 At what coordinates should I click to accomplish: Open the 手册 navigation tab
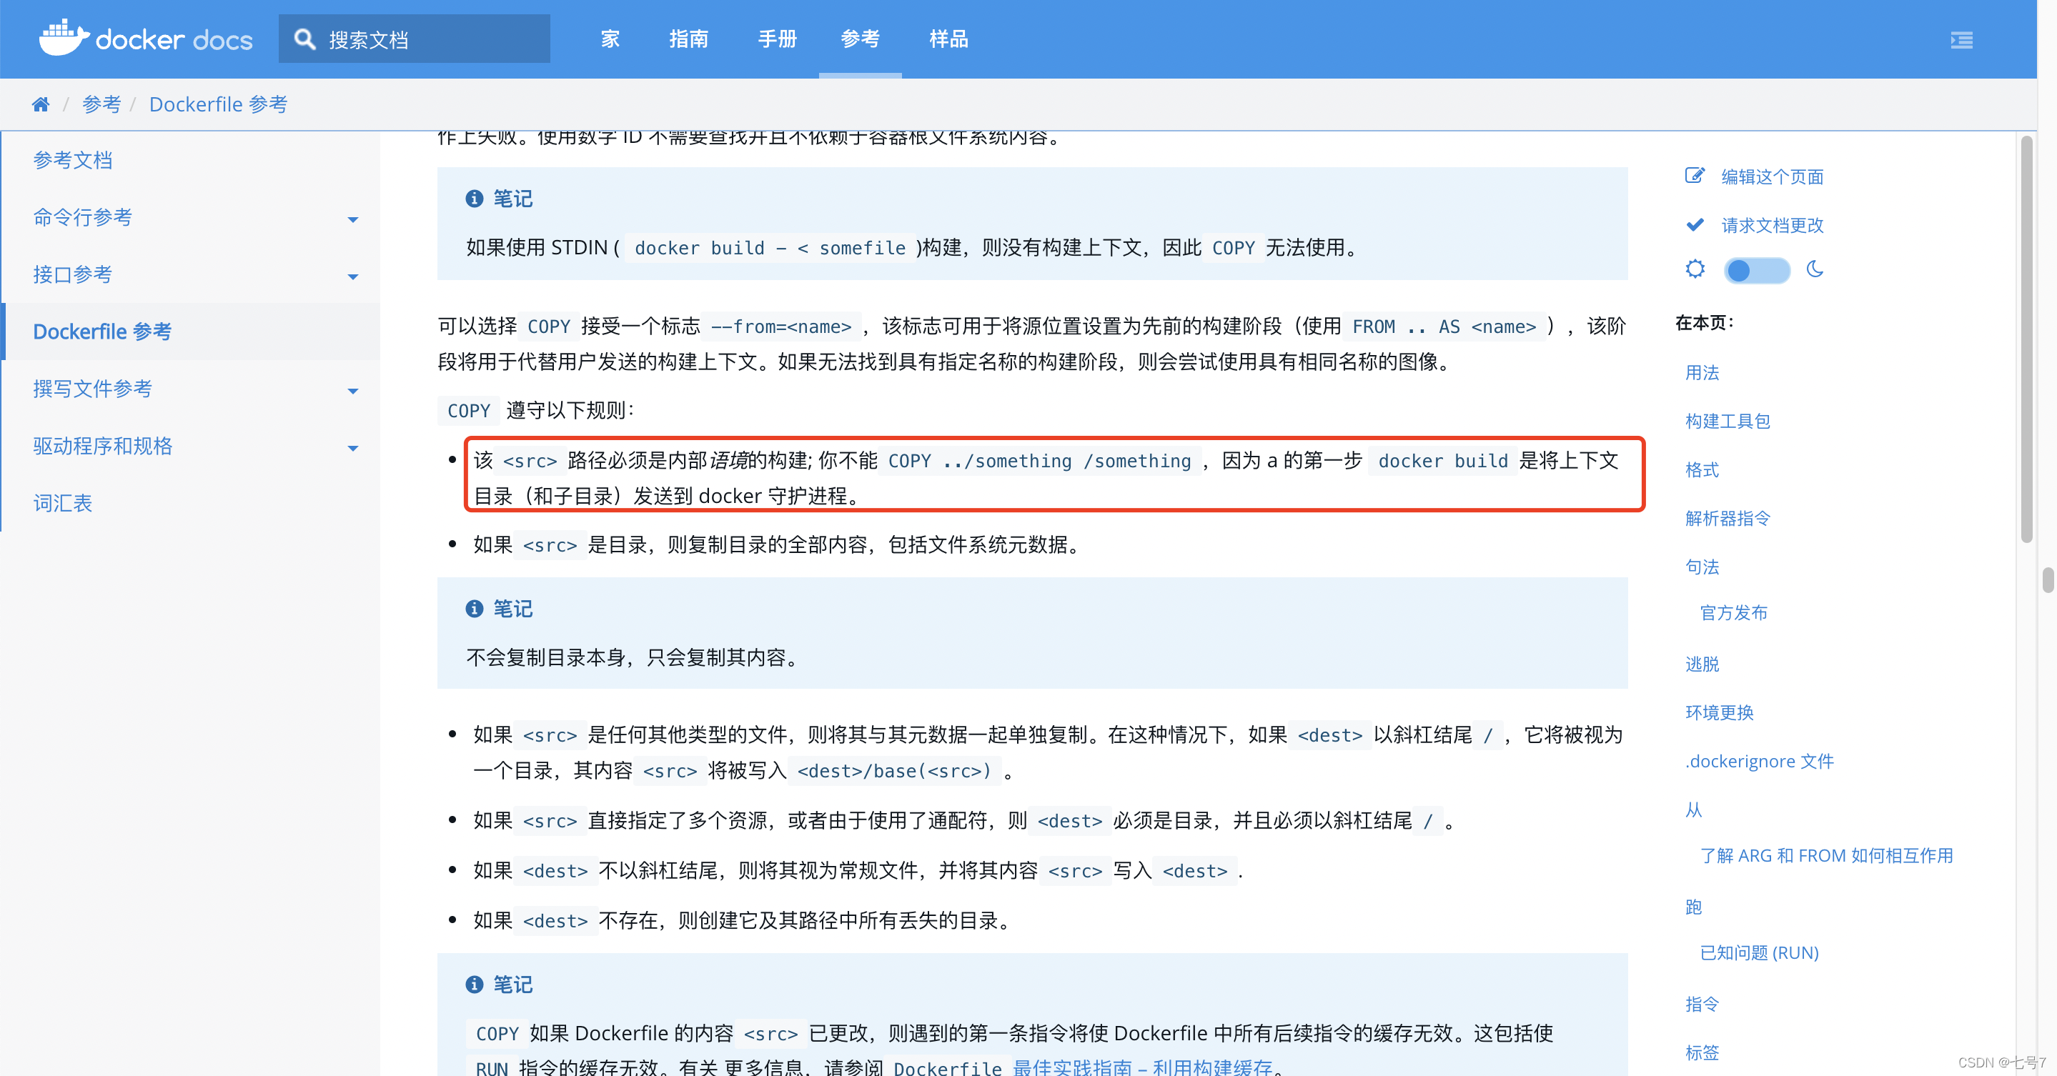point(777,39)
